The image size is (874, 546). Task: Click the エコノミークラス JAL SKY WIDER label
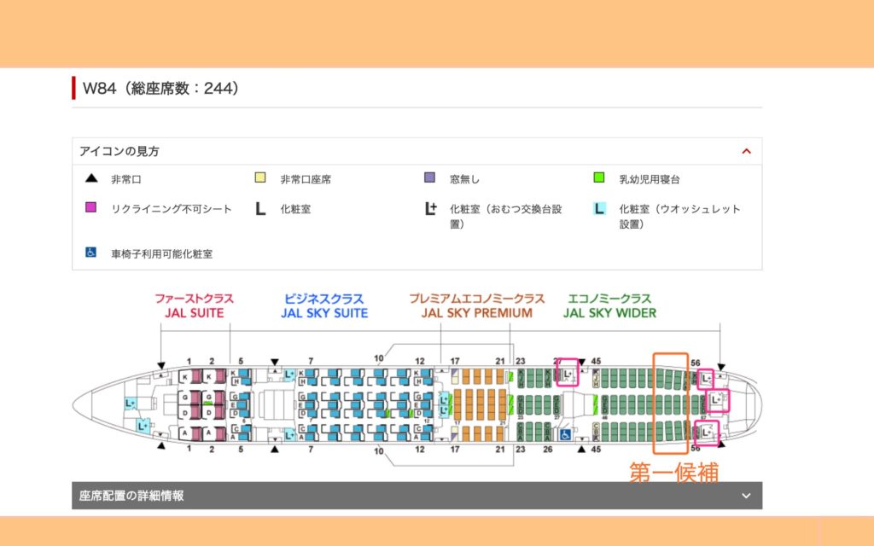click(609, 305)
